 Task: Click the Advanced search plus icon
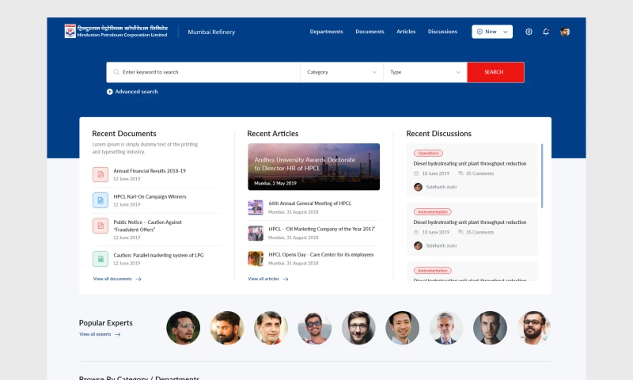(110, 92)
